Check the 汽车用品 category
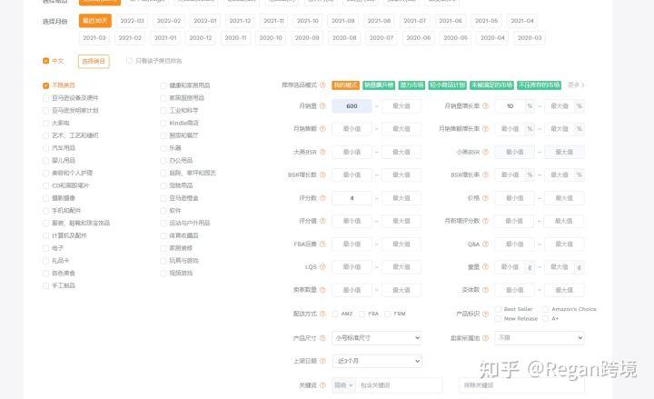The height and width of the screenshot is (399, 654). 46,148
